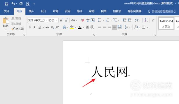The image size is (179, 104).
Task: Select the 正文 style thumbnail
Action: pyautogui.click(x=166, y=23)
